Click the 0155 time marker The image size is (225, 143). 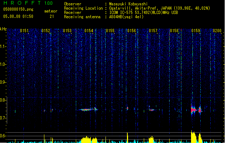coord(110,31)
